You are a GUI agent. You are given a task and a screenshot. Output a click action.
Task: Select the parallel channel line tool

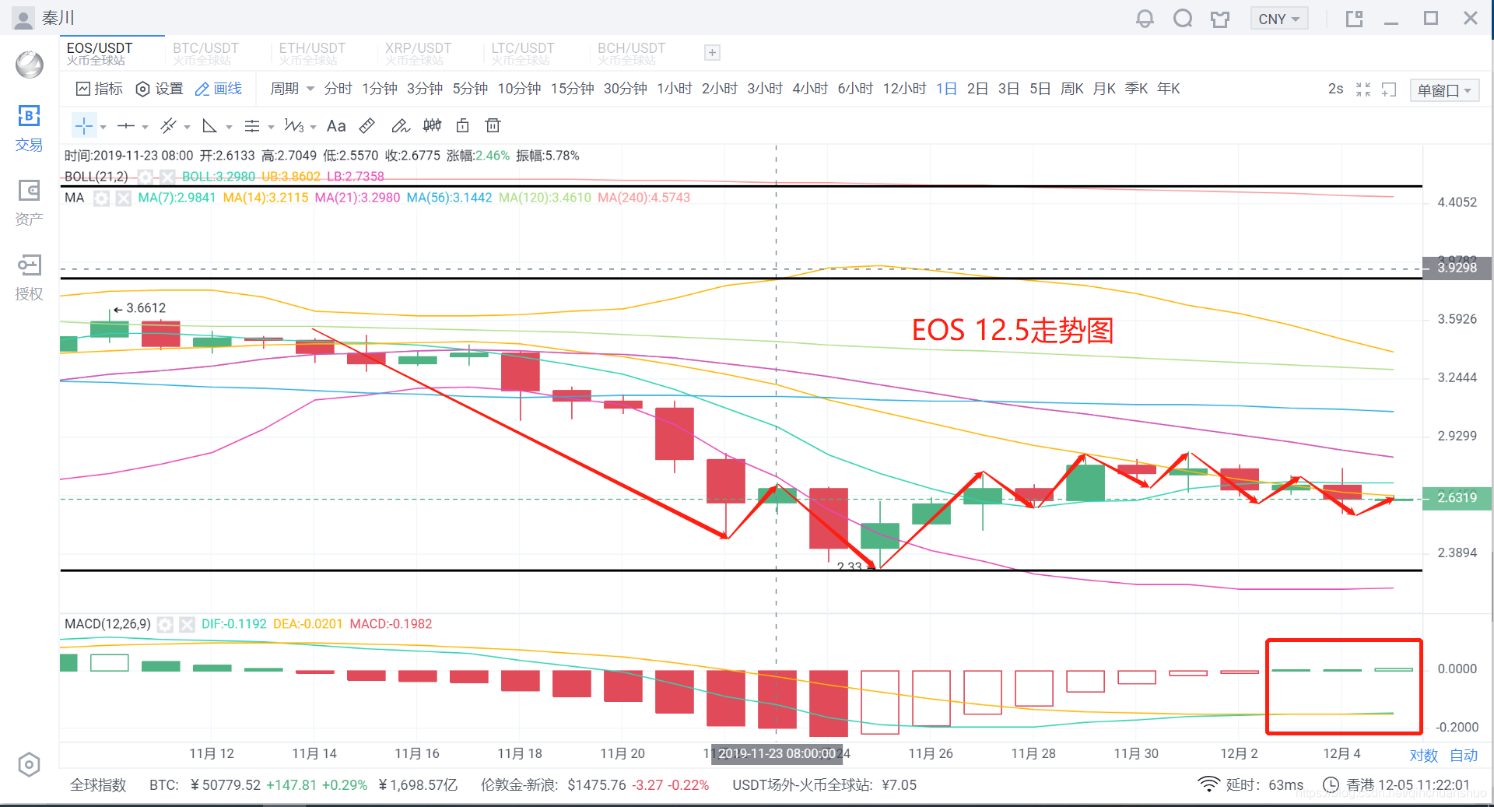(x=168, y=125)
